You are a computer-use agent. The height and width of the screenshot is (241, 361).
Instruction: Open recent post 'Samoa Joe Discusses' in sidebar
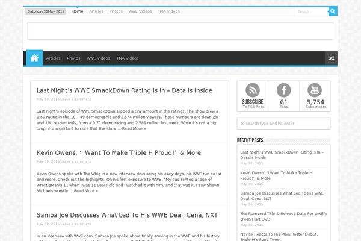[x=282, y=196]
